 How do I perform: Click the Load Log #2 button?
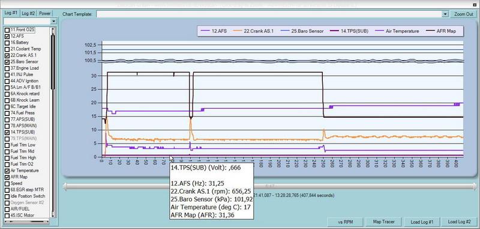click(x=459, y=222)
